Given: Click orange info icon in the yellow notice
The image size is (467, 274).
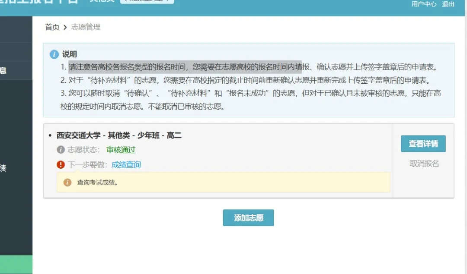Looking at the screenshot, I should pyautogui.click(x=67, y=182).
